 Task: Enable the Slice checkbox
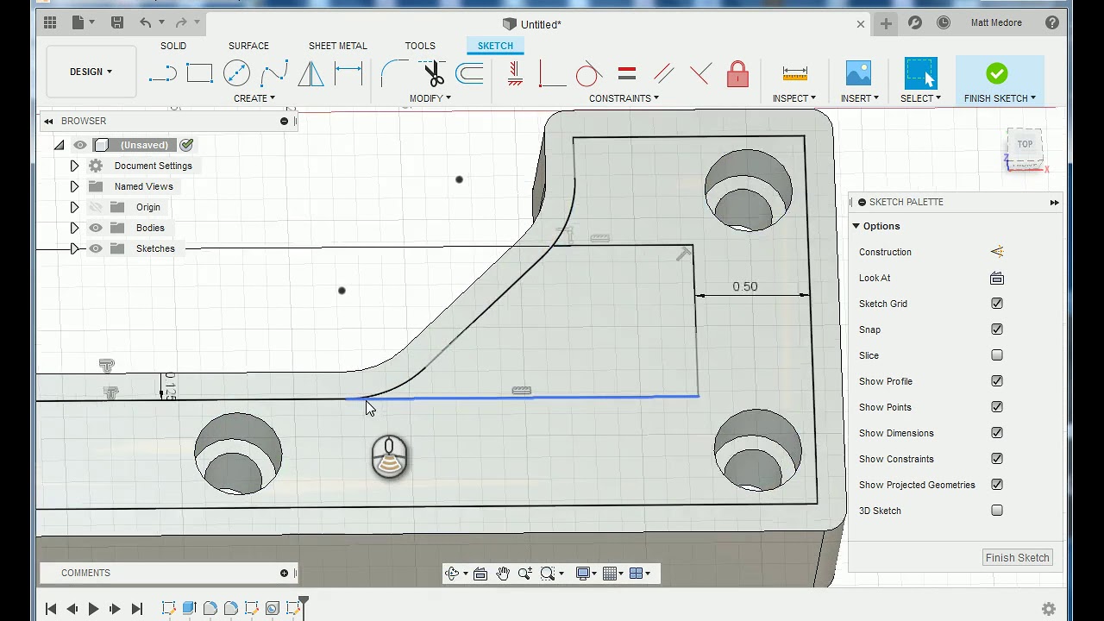click(x=997, y=355)
